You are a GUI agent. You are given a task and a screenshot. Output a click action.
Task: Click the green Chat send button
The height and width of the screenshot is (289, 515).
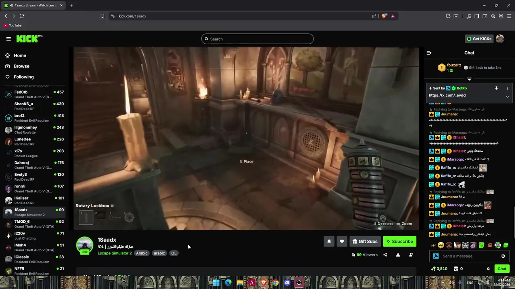pyautogui.click(x=502, y=269)
